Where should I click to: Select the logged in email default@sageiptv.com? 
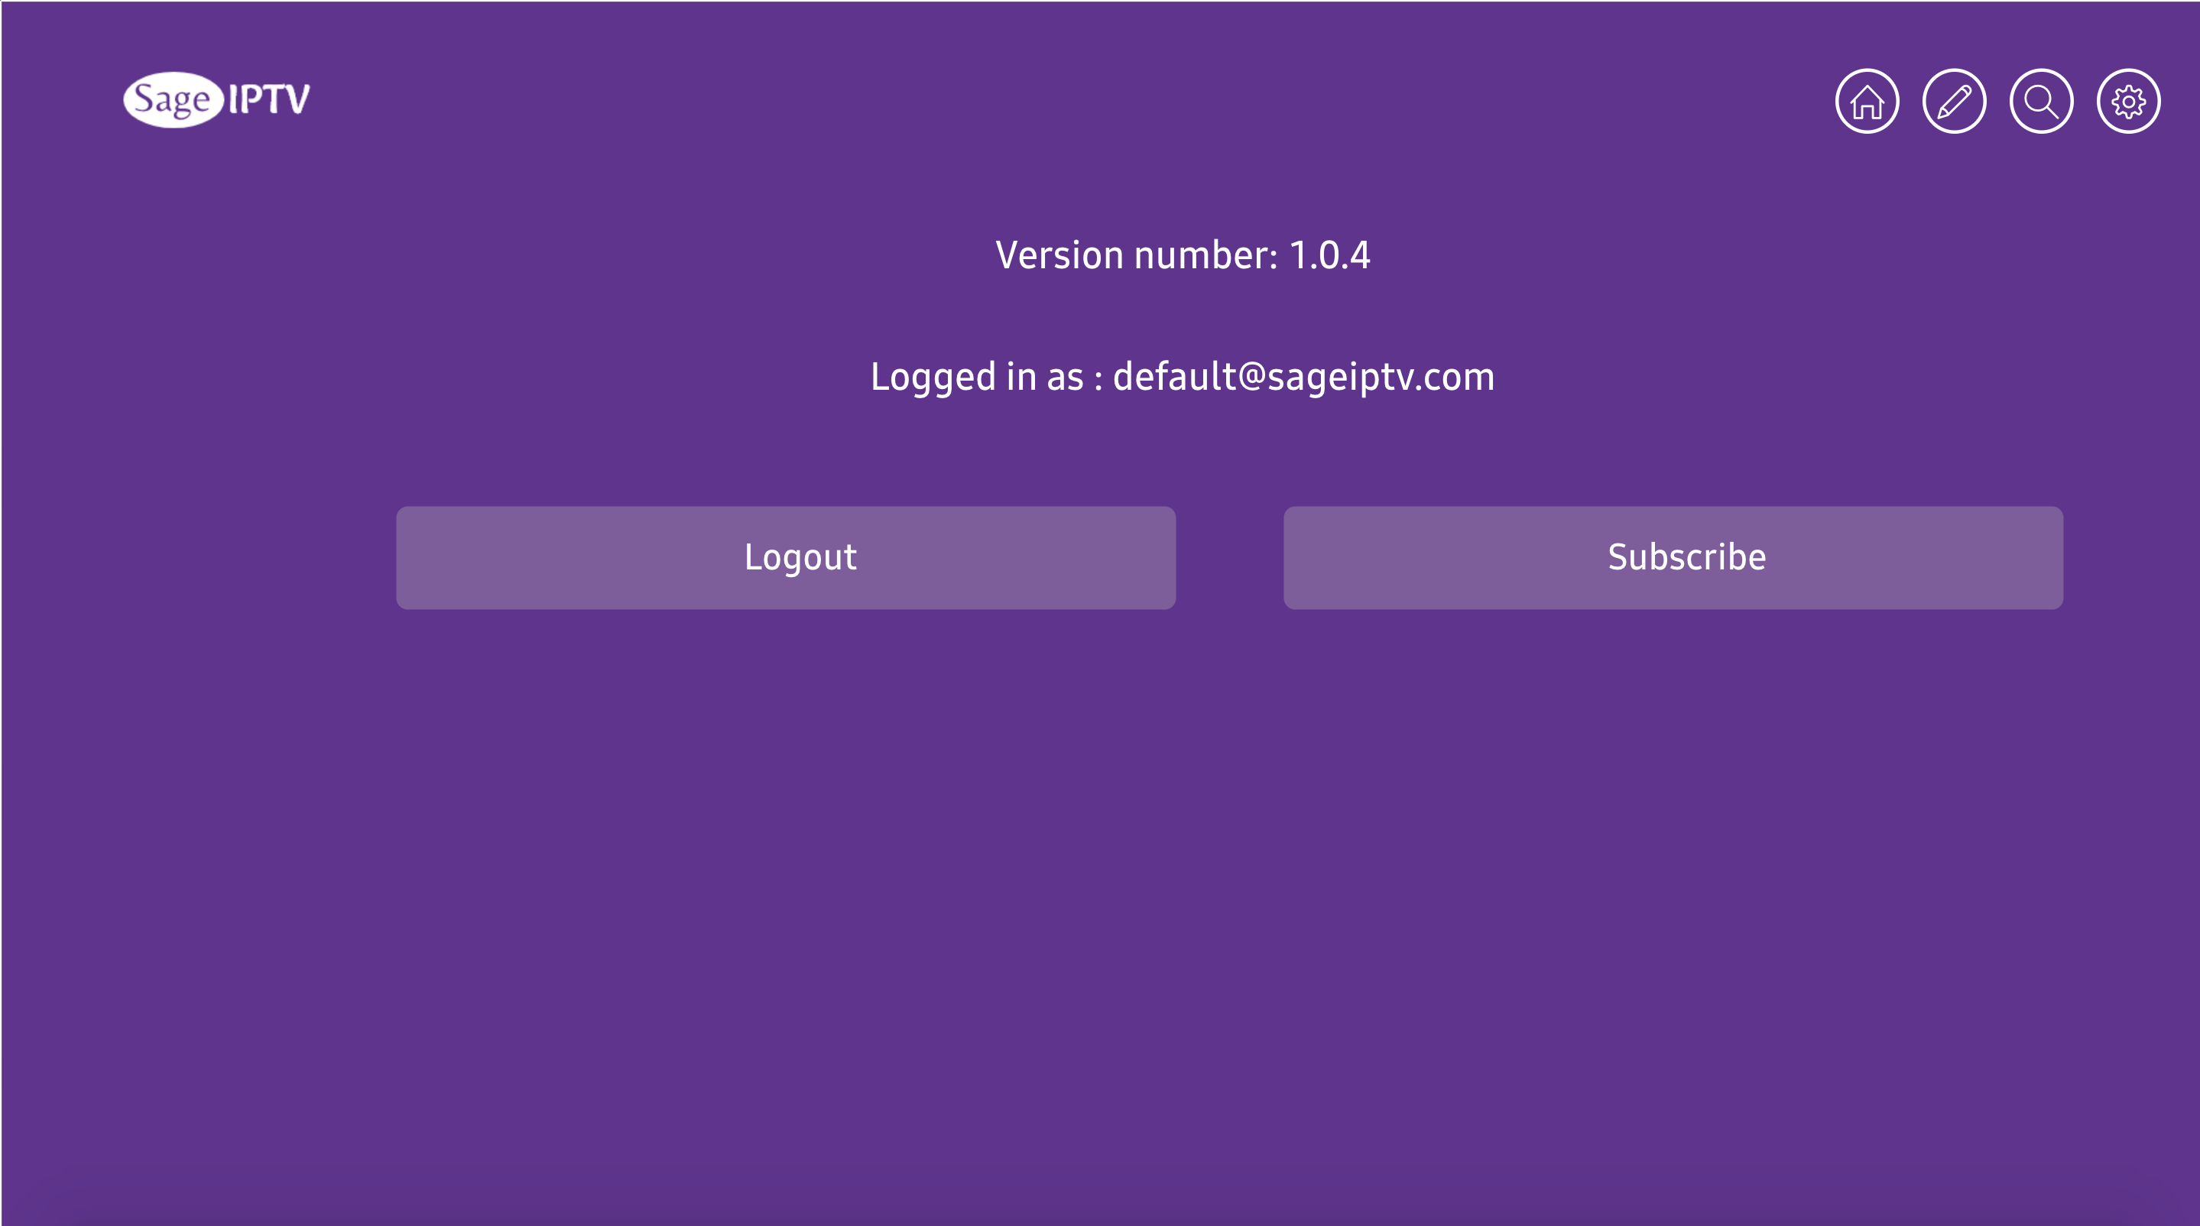[x=1303, y=378]
